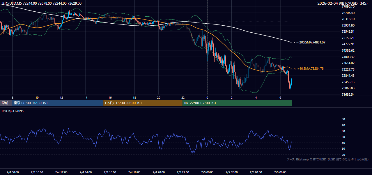Click the Bitstamp data source note
372x175 pixels.
tap(328, 160)
